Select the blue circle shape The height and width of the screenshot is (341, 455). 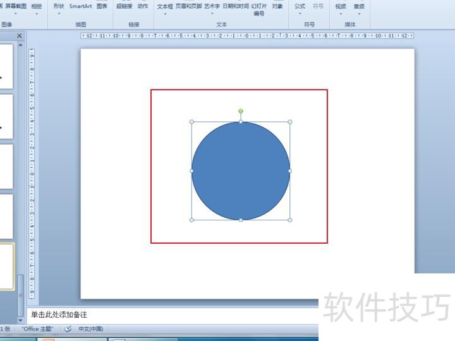241,170
